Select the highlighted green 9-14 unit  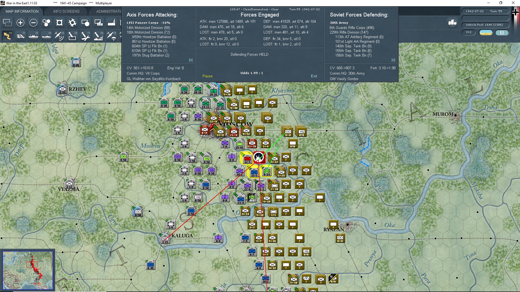266,171
